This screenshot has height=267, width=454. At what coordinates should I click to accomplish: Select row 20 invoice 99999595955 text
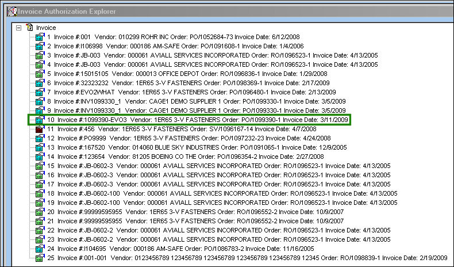click(195, 212)
